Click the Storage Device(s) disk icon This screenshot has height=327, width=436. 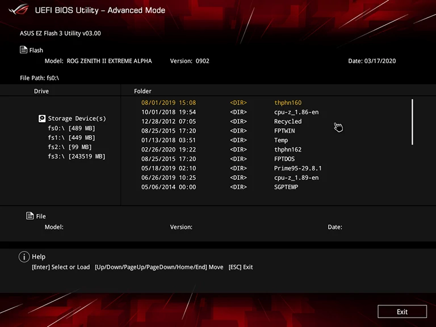point(41,119)
